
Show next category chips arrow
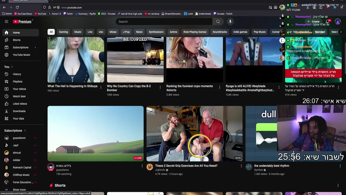coord(341,32)
